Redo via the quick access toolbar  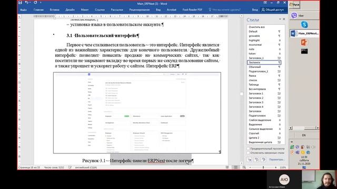pyautogui.click(x=35, y=3)
